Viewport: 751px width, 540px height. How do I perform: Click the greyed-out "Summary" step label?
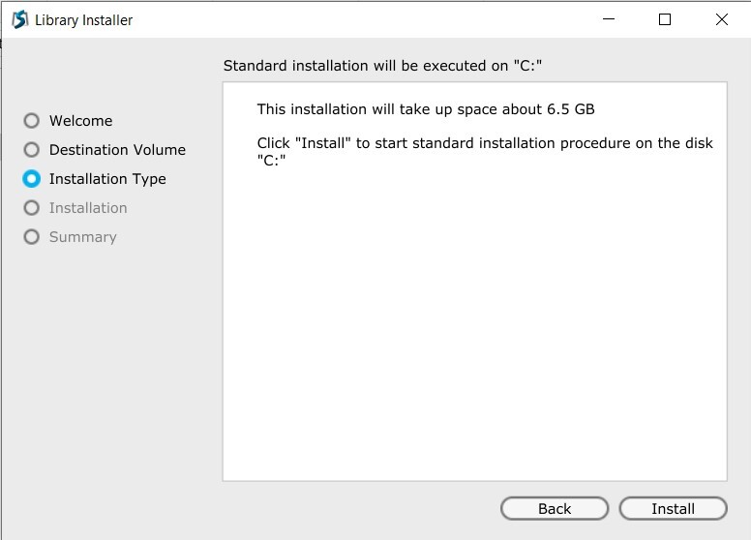click(x=82, y=237)
